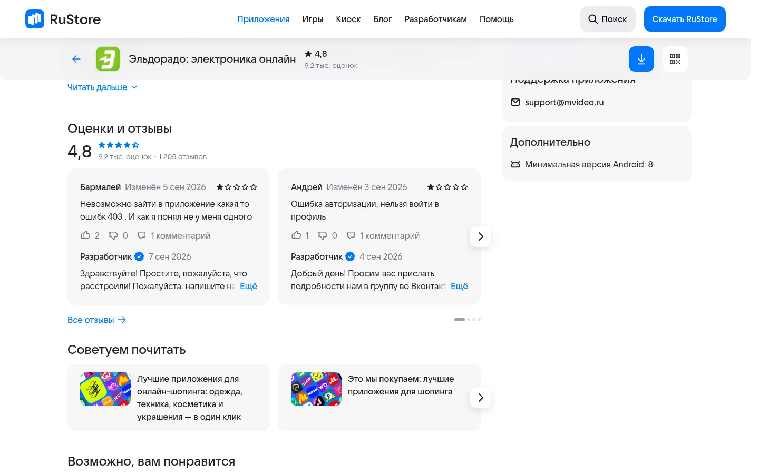Click the 9,2 тыс. оценок text in header
Image resolution: width=759 pixels, height=474 pixels.
coord(331,66)
